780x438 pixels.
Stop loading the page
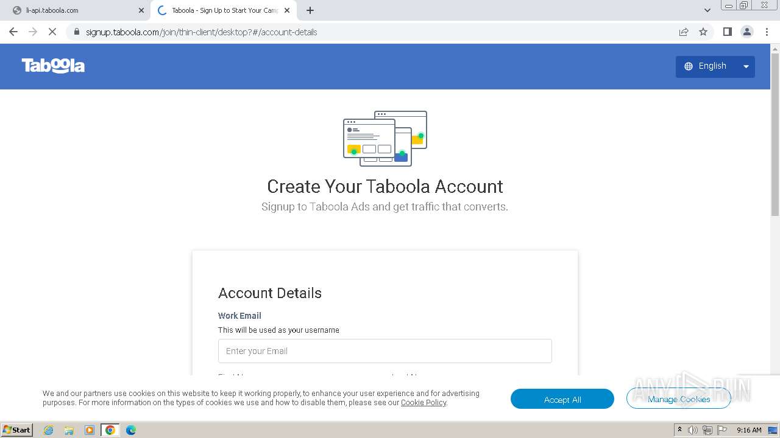tap(52, 32)
